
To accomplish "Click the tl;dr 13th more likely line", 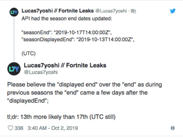I will pos(61,117).
